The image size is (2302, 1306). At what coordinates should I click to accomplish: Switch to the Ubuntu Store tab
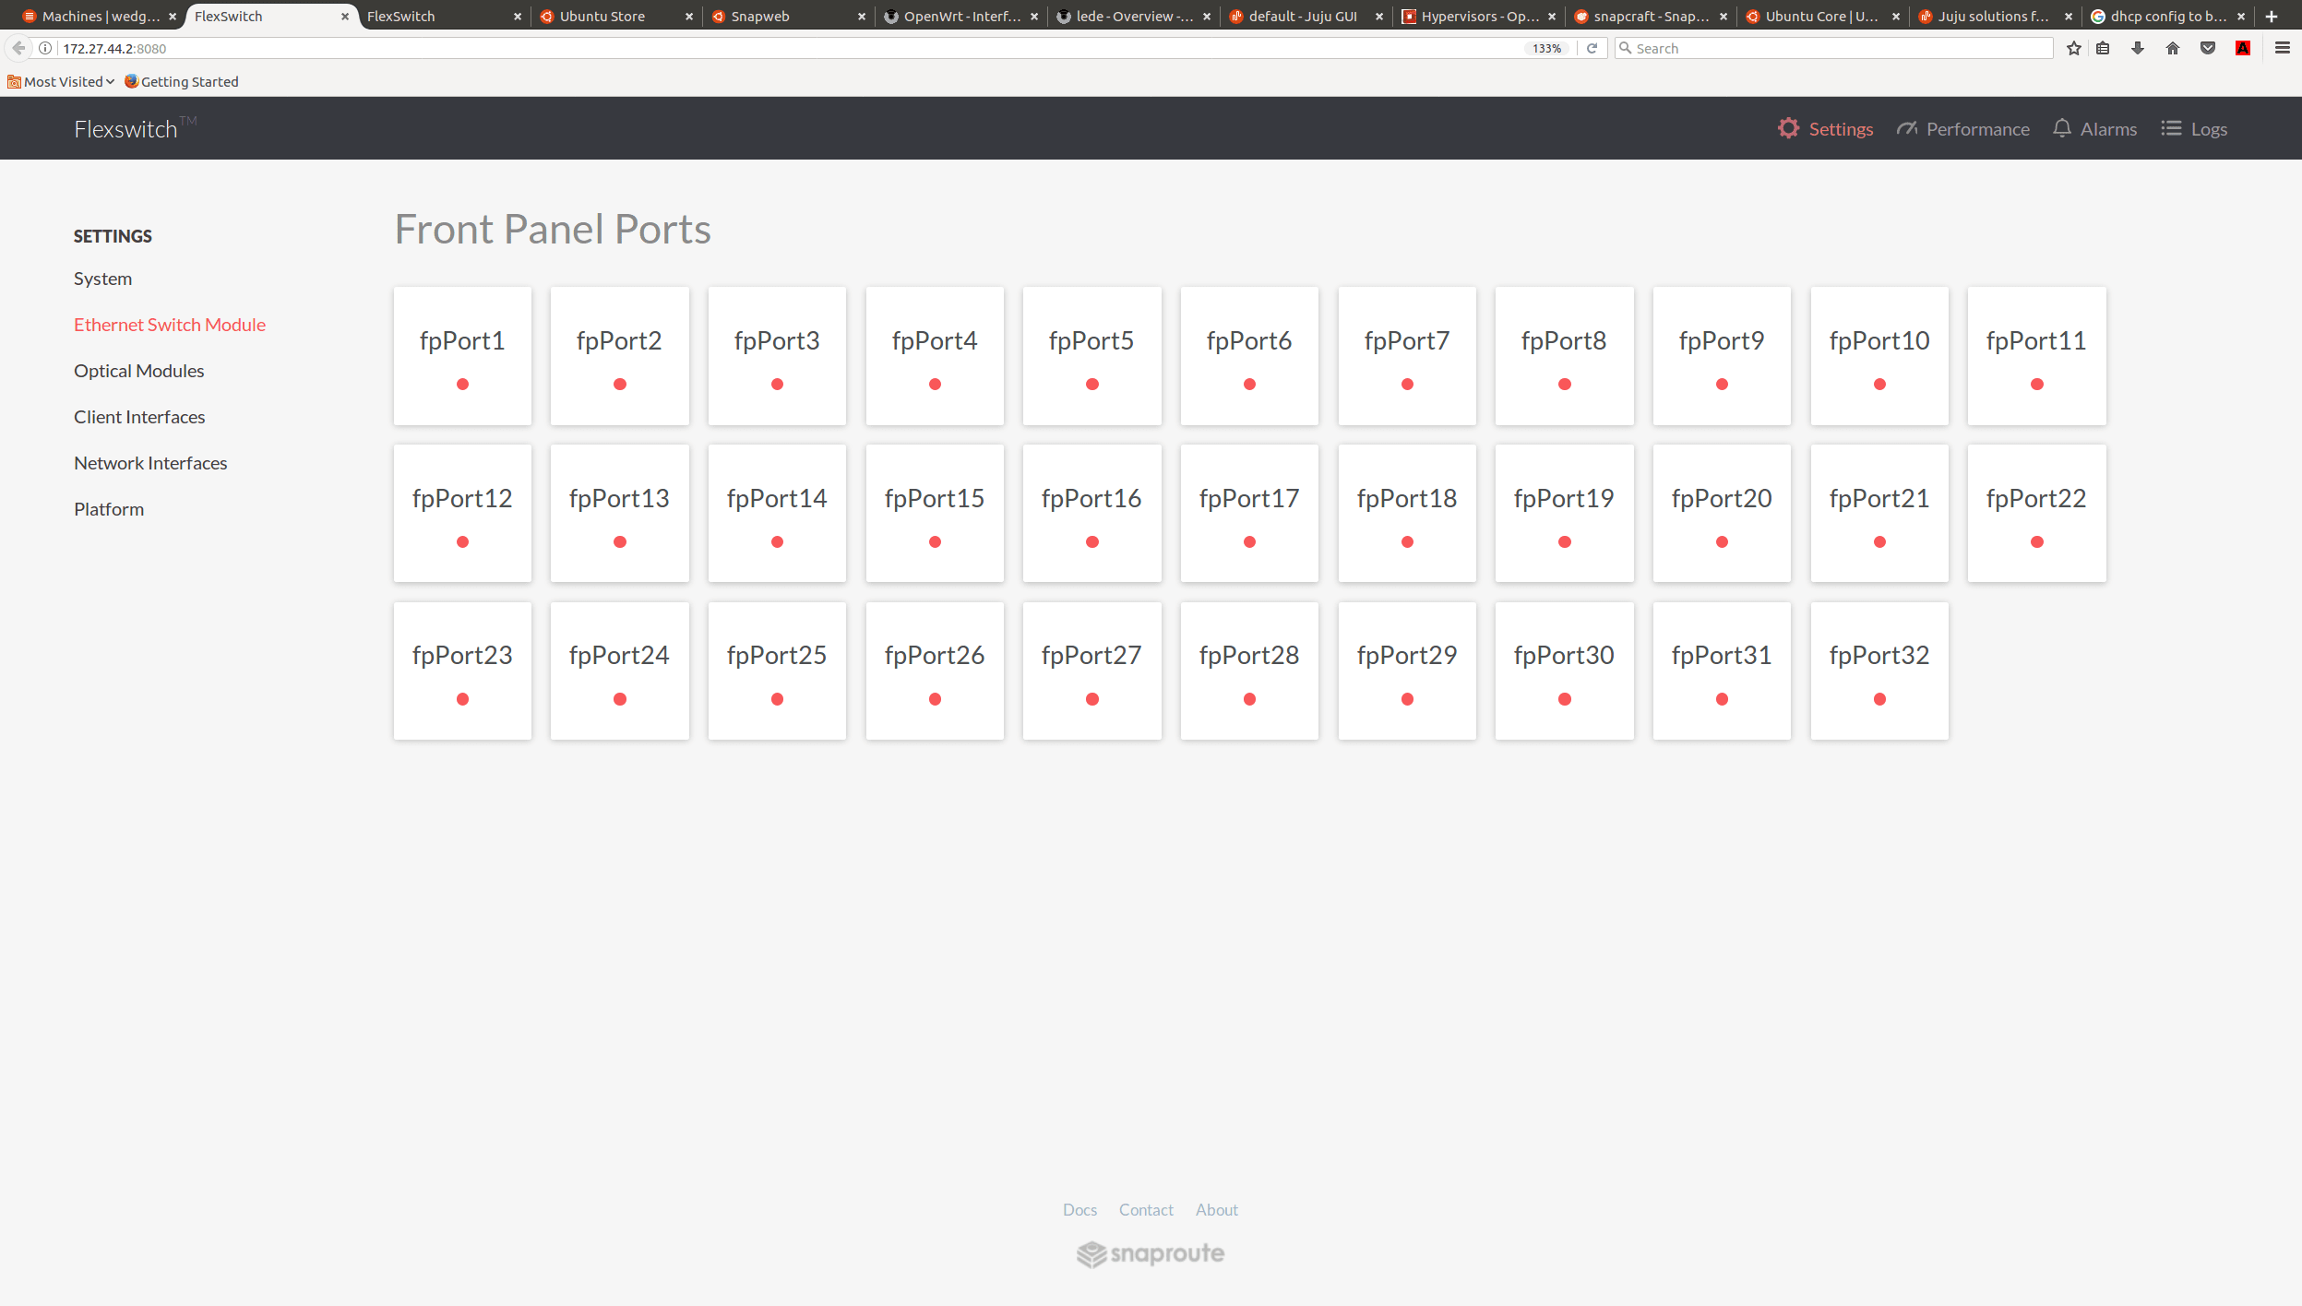point(602,16)
